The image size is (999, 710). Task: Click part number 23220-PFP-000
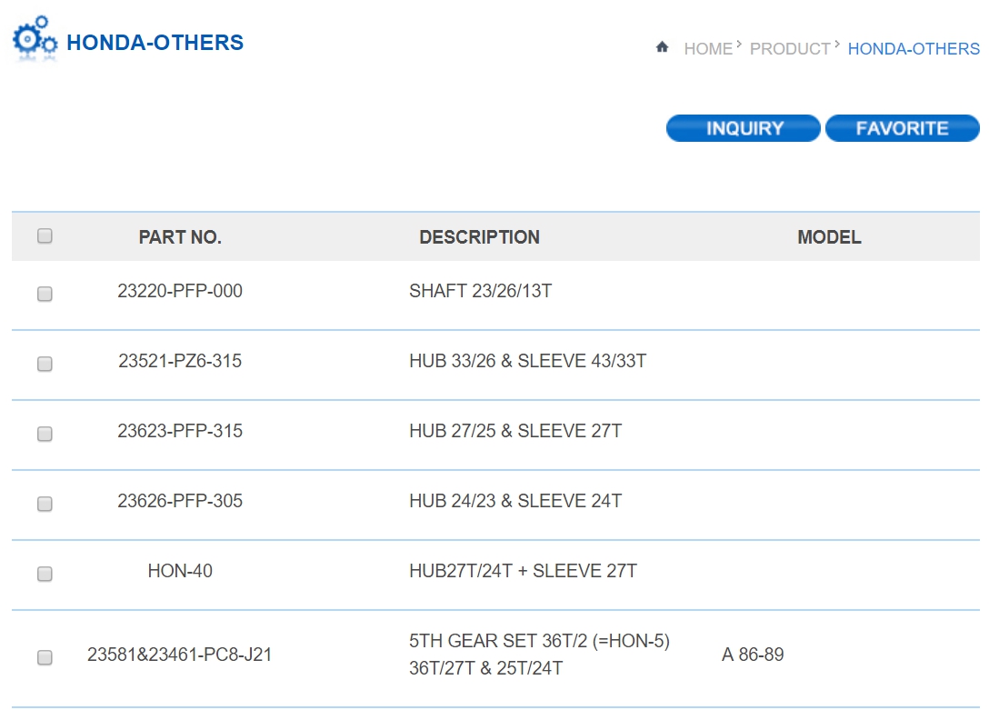[180, 291]
